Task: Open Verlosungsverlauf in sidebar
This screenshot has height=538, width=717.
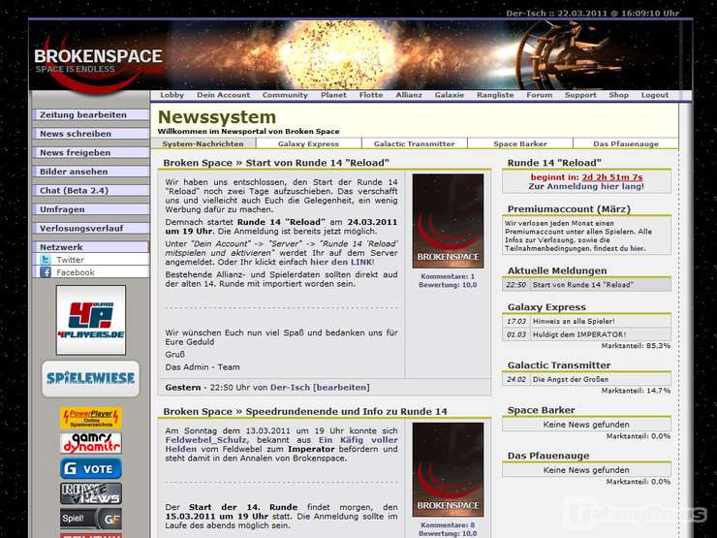Action: pyautogui.click(x=90, y=228)
